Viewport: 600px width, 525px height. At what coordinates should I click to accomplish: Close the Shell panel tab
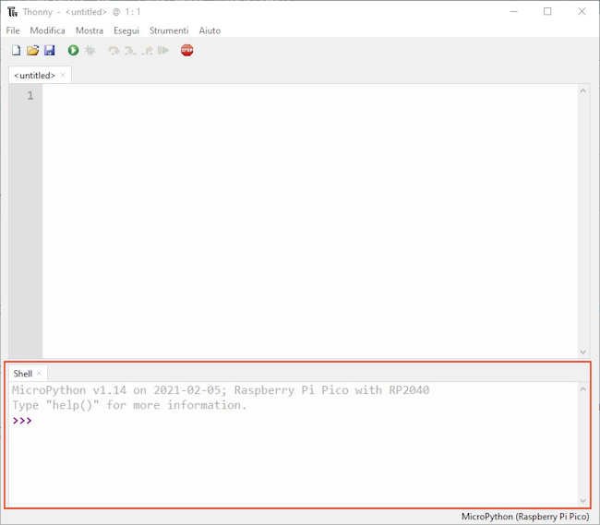39,374
